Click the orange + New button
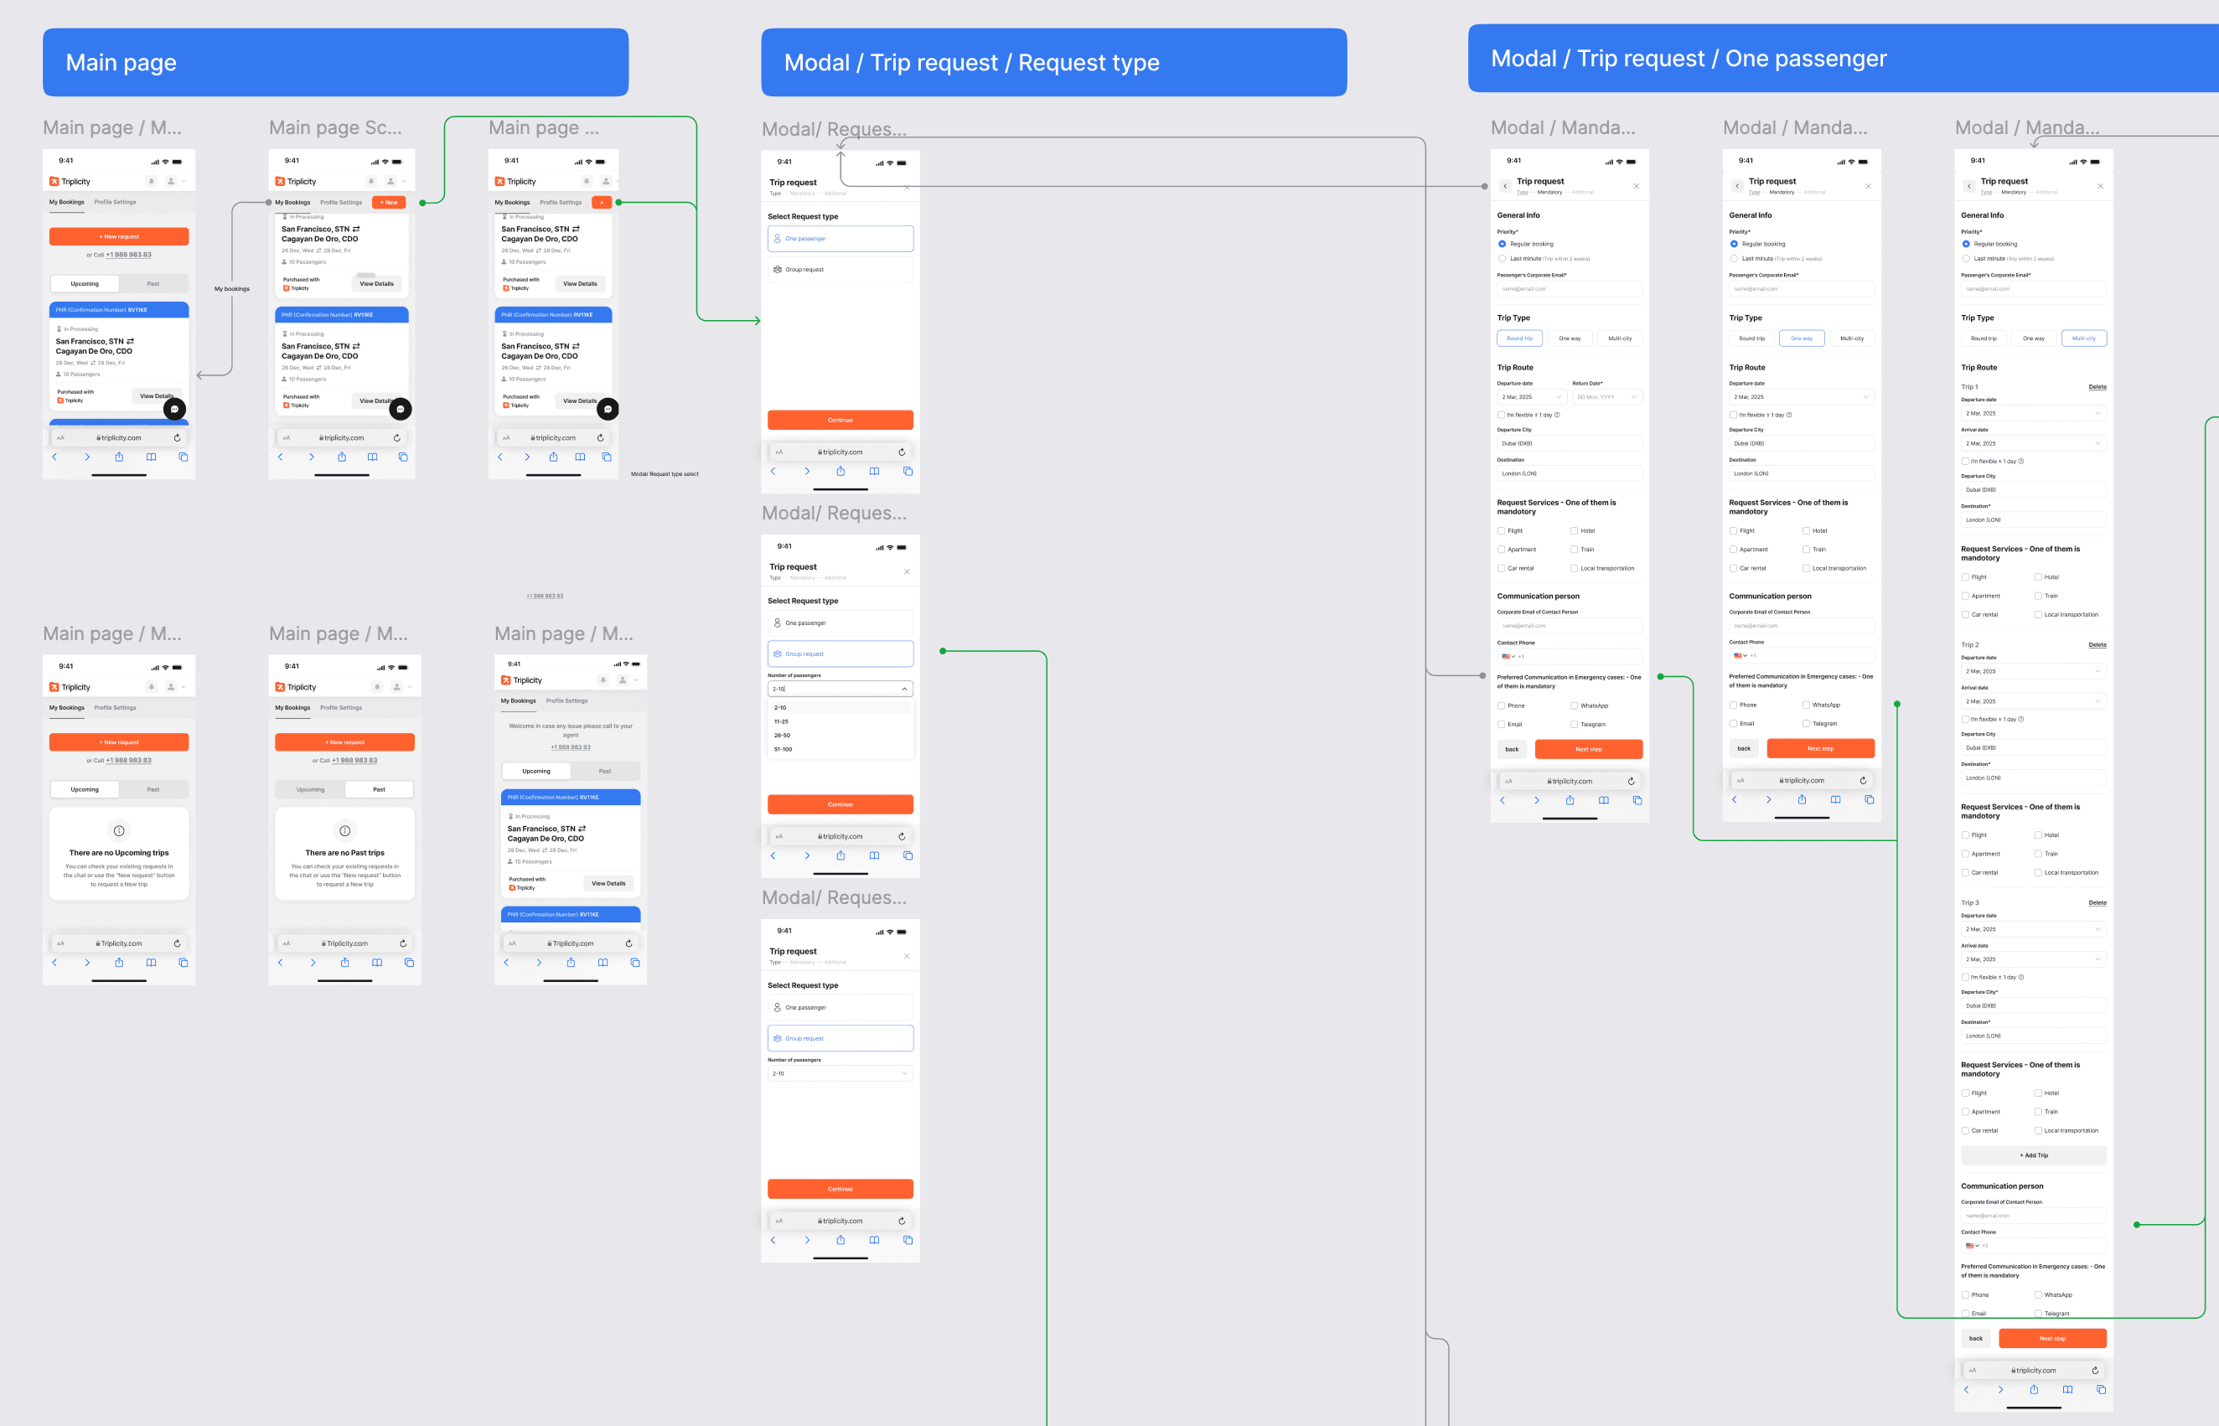2219x1426 pixels. 388,203
